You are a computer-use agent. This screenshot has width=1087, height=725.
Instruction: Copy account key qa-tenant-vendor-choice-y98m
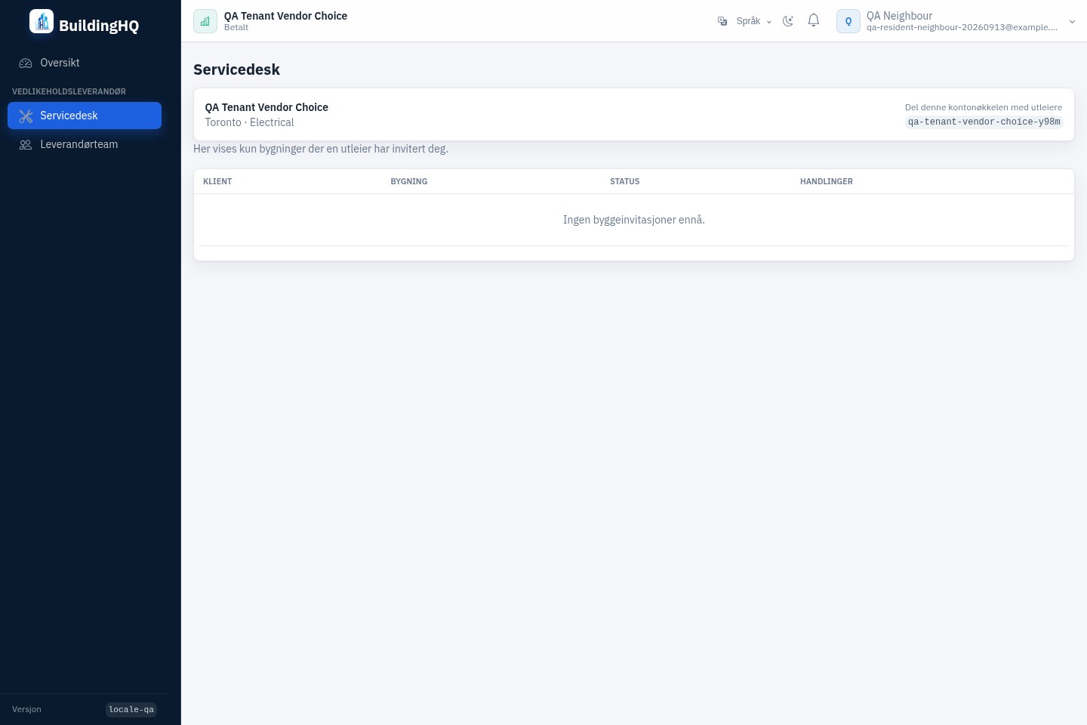click(x=984, y=122)
